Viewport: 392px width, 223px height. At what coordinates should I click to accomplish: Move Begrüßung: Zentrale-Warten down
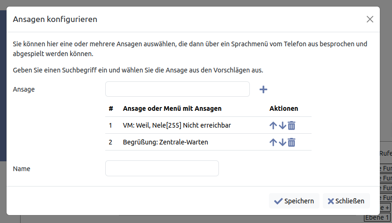coord(282,142)
